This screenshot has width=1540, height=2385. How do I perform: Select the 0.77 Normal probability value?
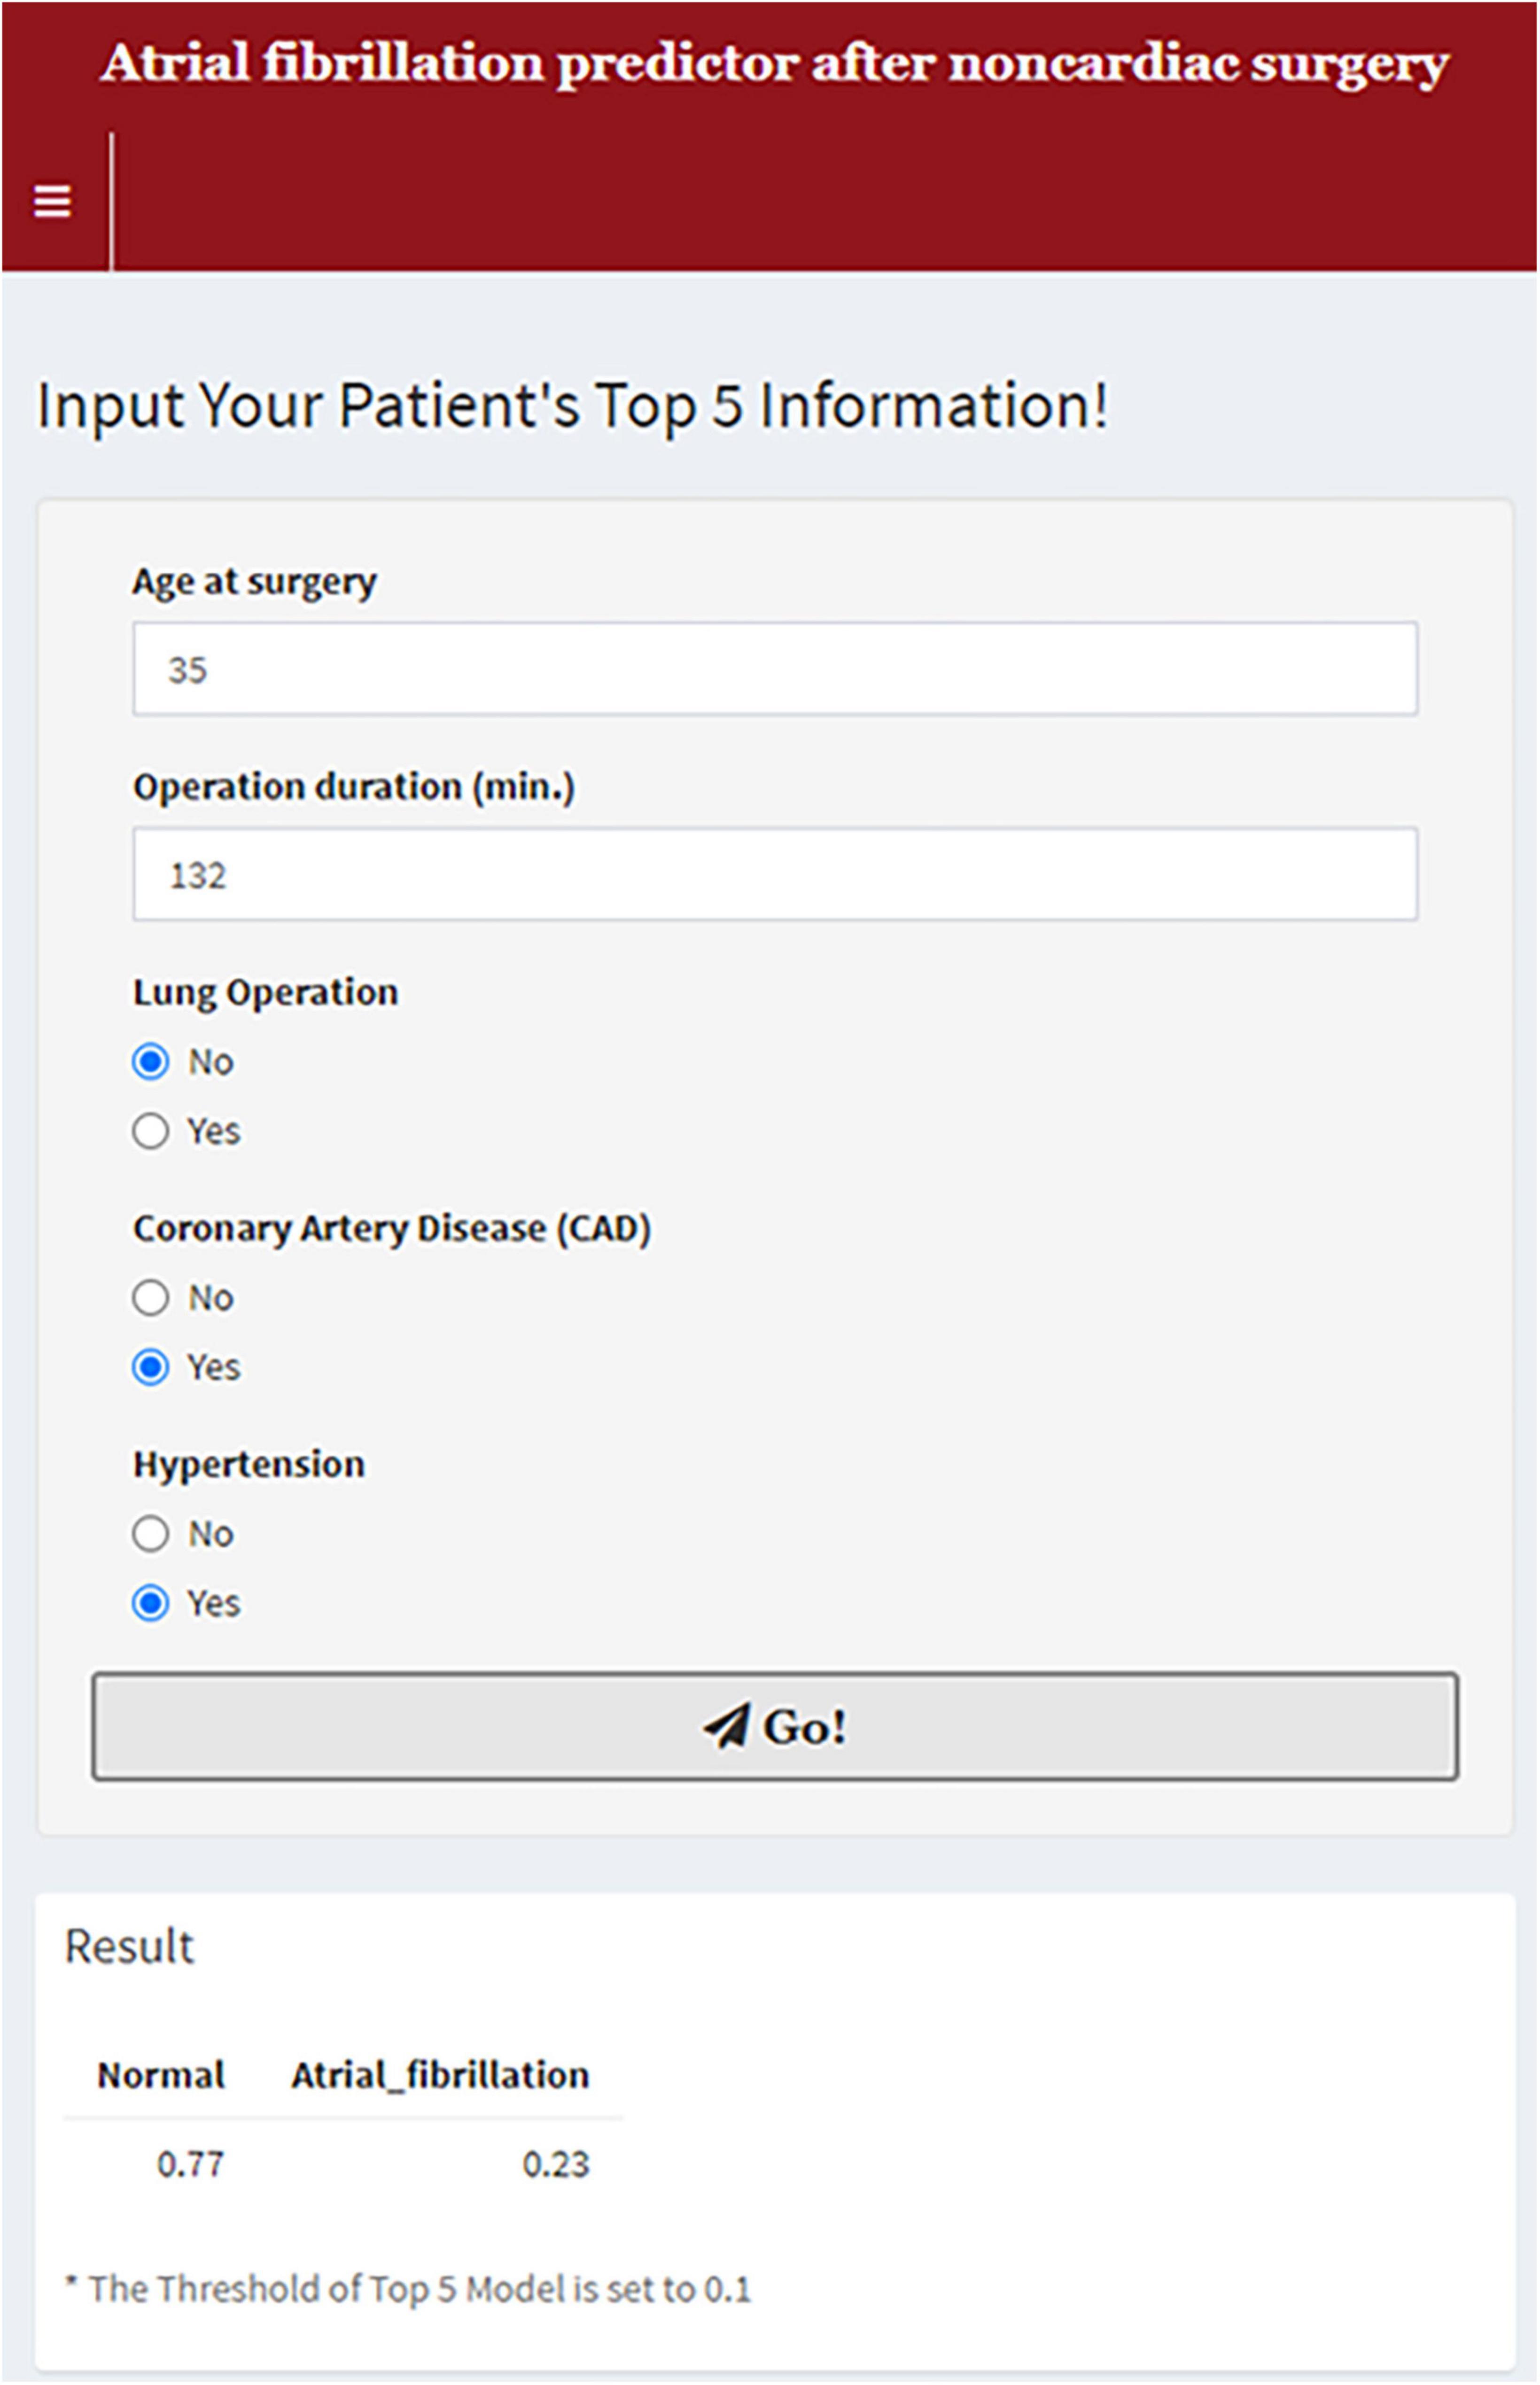coord(190,2164)
